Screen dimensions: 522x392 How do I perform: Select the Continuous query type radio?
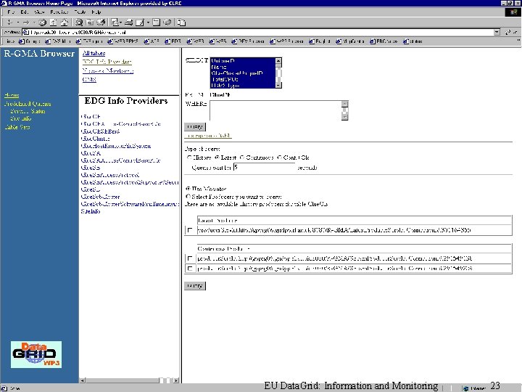[242, 158]
